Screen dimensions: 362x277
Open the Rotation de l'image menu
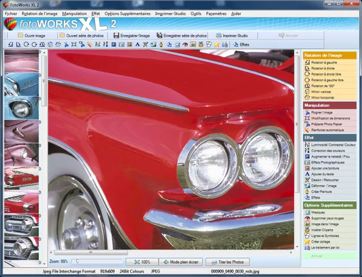[40, 13]
